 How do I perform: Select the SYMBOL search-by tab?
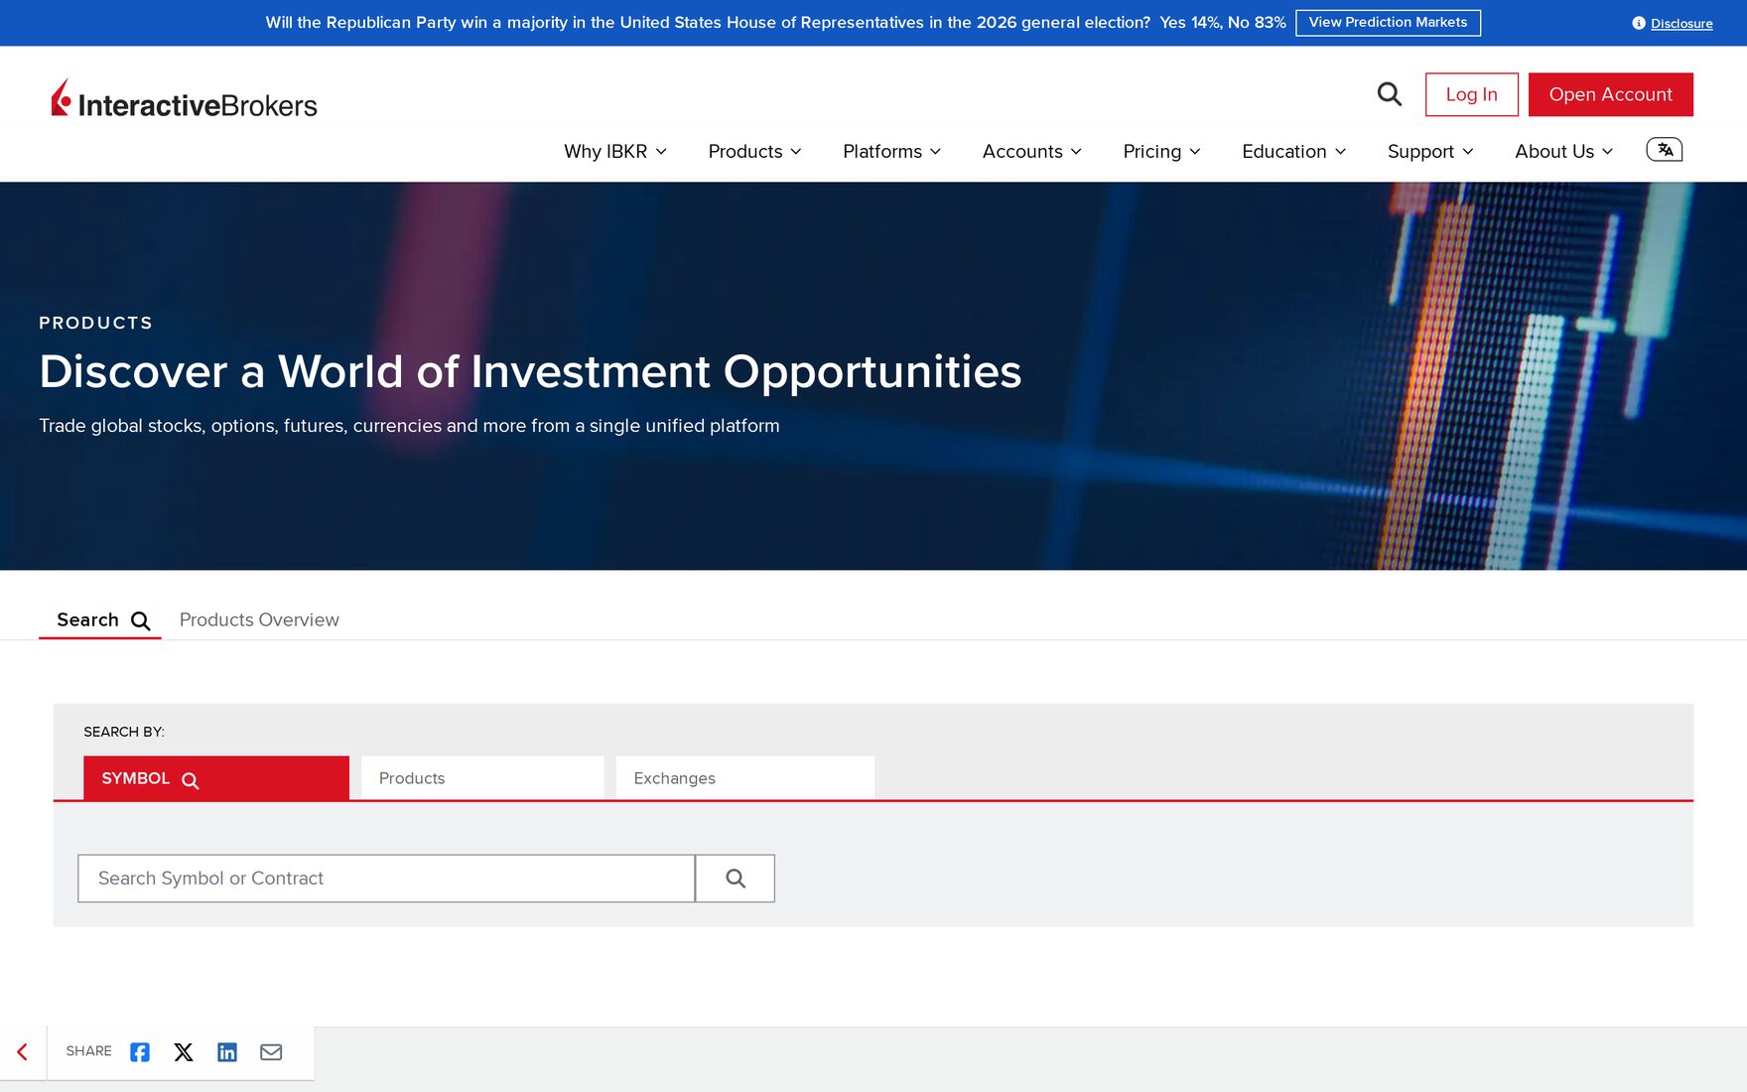click(x=216, y=778)
